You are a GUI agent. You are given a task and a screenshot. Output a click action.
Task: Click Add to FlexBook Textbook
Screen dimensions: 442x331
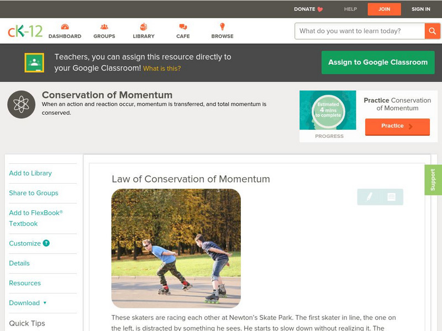[36, 218]
